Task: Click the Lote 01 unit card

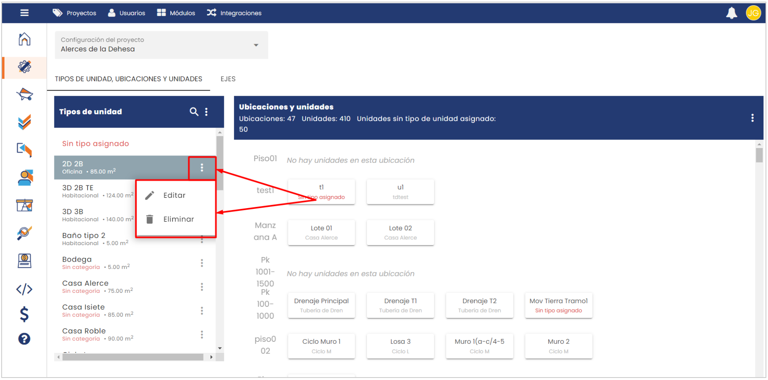Action: point(321,232)
